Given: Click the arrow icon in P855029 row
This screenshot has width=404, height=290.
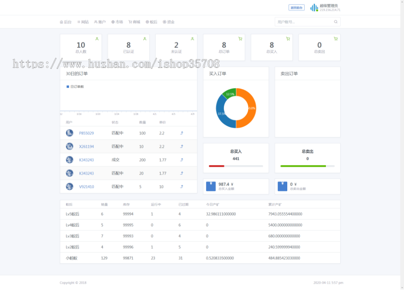Looking at the screenshot, I should click(x=182, y=133).
